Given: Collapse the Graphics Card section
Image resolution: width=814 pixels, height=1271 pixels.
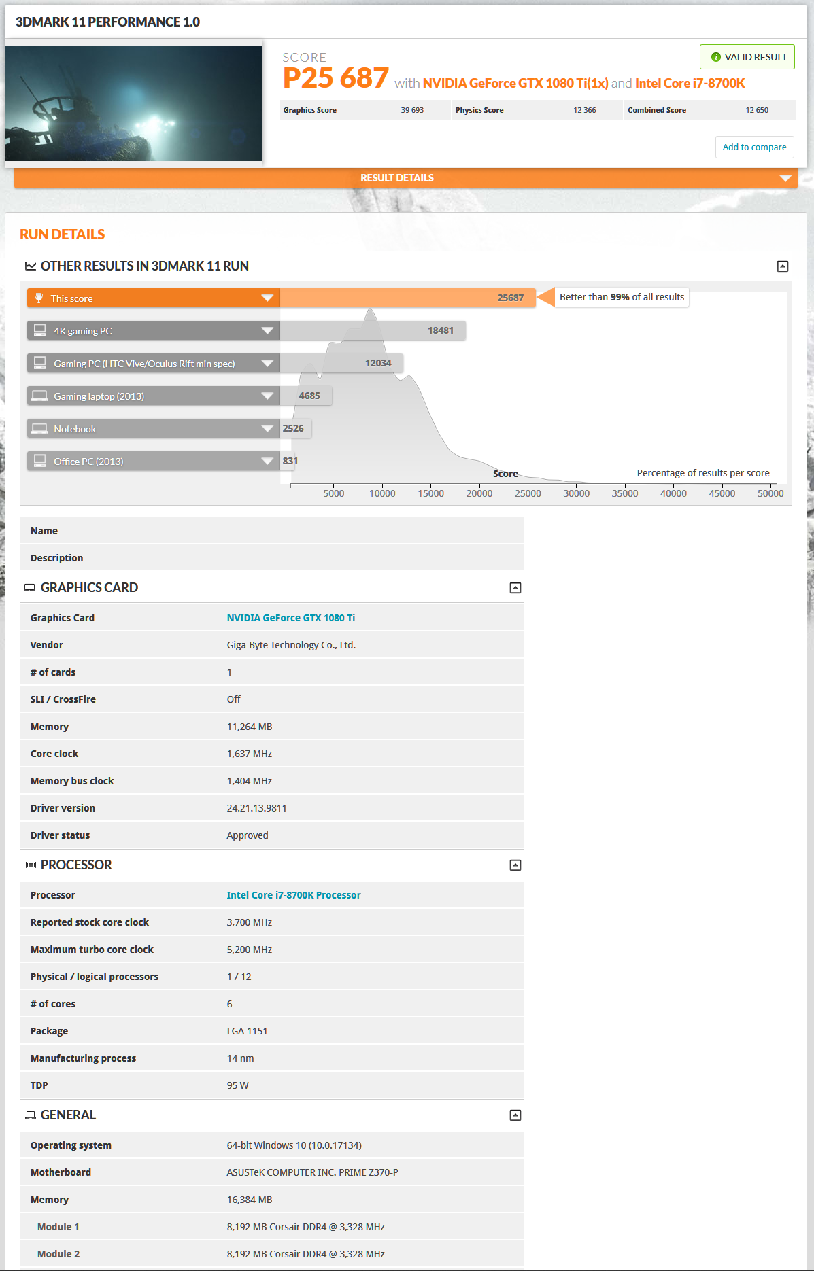Looking at the screenshot, I should click(x=515, y=588).
